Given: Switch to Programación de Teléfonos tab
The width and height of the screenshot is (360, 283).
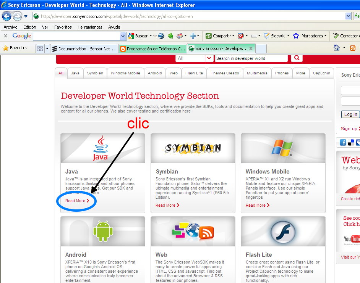Looking at the screenshot, I should click(153, 48).
